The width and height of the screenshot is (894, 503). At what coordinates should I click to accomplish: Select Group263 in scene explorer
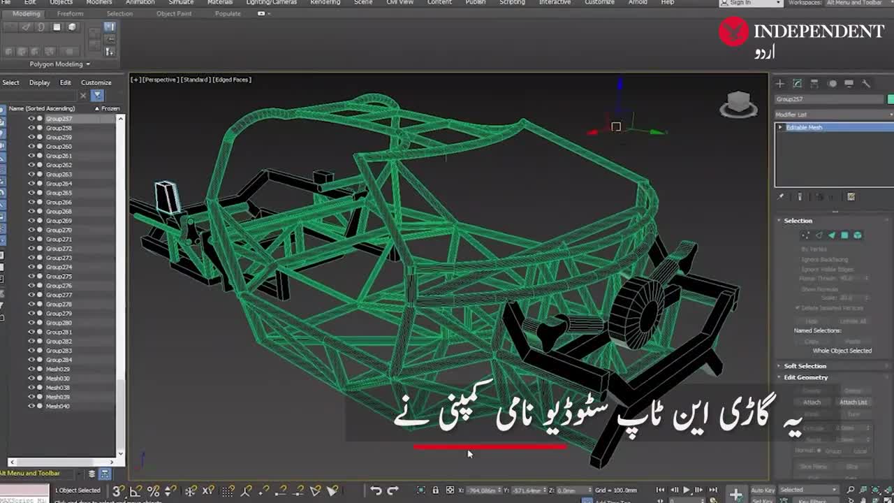pyautogui.click(x=59, y=175)
